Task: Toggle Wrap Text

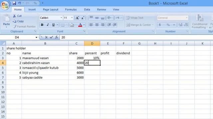Action: point(134,18)
